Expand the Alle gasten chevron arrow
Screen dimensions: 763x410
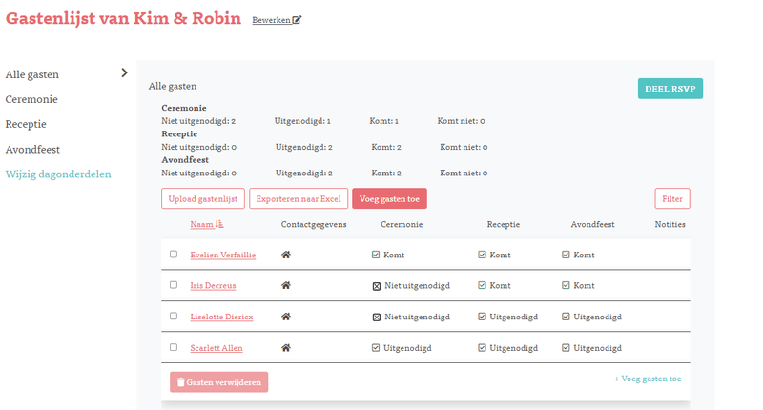pyautogui.click(x=124, y=72)
